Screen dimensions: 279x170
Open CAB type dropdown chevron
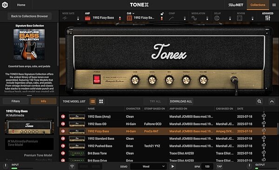coord(133,14)
